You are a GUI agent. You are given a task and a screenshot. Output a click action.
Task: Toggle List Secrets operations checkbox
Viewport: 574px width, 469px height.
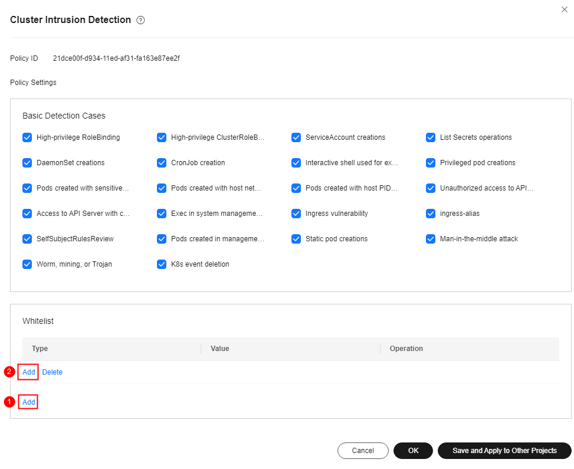(431, 137)
